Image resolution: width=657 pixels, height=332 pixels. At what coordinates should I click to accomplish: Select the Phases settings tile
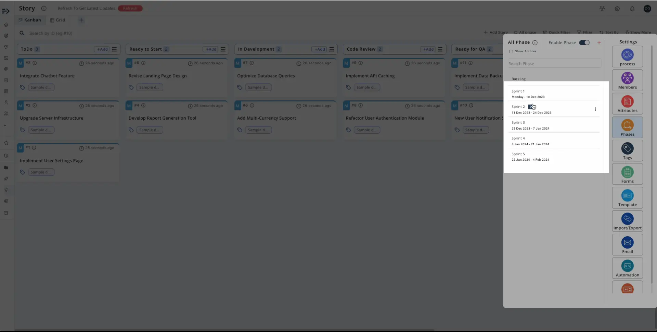click(x=627, y=127)
